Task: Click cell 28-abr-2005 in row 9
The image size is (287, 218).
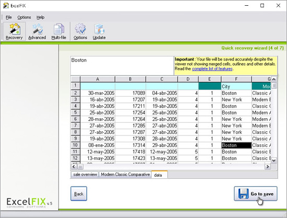Action: click(162, 139)
